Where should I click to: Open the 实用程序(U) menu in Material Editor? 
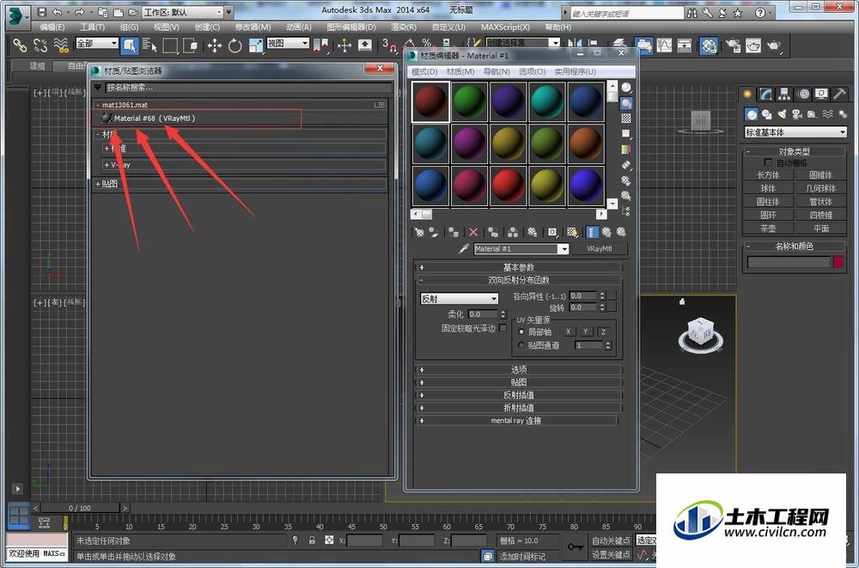pyautogui.click(x=576, y=72)
